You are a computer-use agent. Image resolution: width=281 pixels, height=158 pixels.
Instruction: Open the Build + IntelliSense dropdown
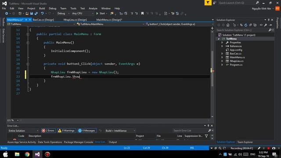[x=120, y=131]
